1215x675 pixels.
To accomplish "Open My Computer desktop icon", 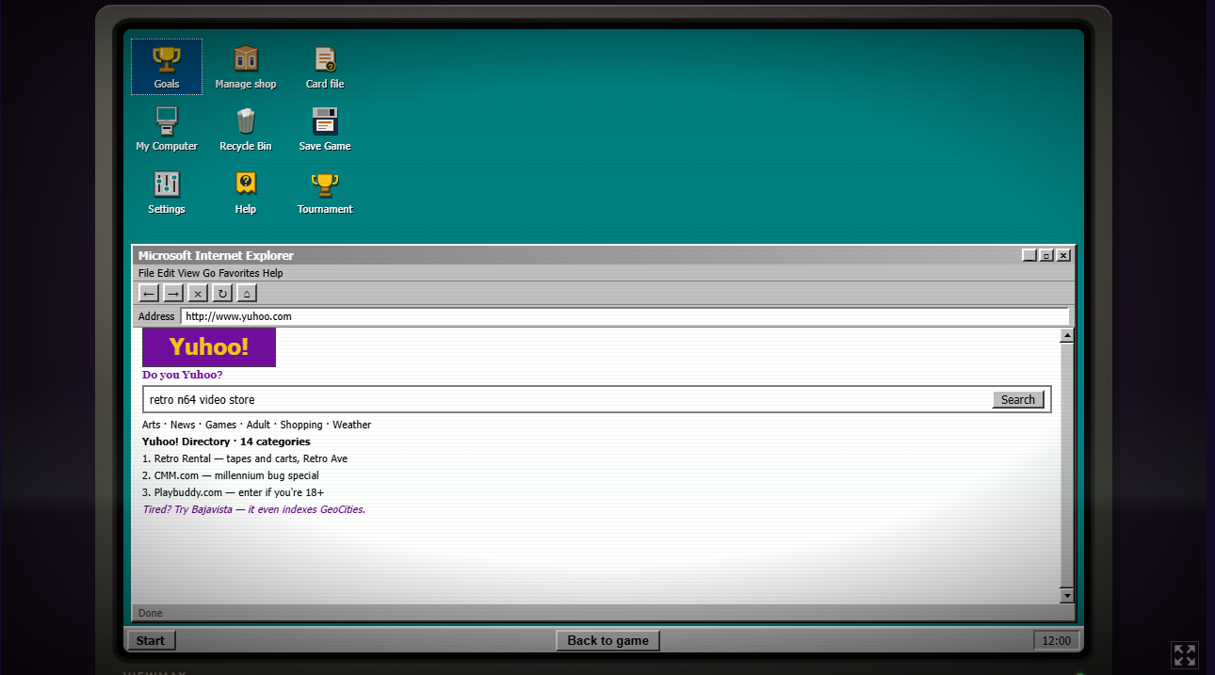I will click(x=167, y=129).
